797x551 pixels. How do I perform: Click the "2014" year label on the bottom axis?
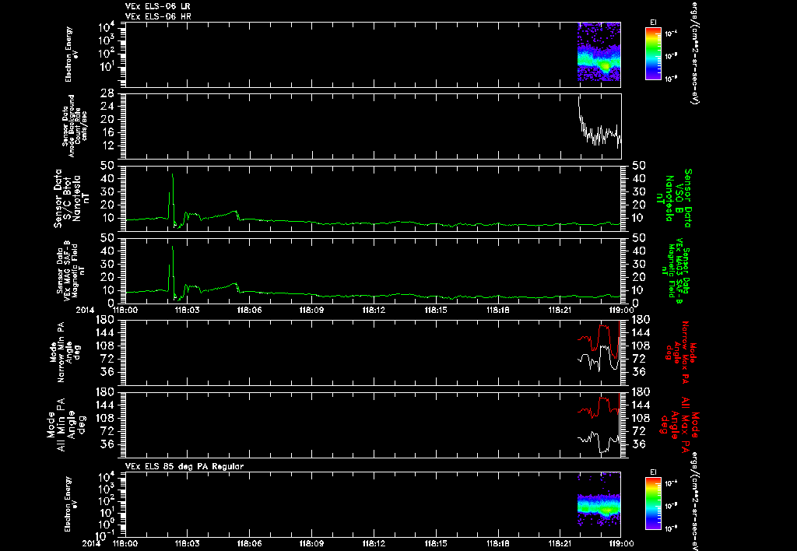point(92,543)
